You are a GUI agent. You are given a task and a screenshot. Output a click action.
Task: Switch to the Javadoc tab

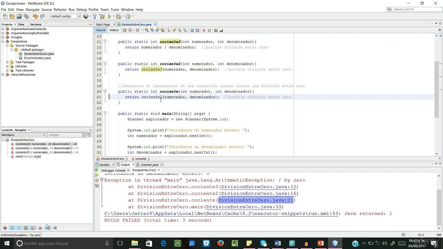(x=104, y=165)
